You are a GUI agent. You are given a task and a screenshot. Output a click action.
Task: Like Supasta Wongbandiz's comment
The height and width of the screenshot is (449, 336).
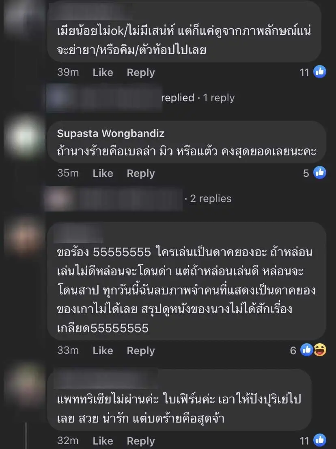pos(103,173)
